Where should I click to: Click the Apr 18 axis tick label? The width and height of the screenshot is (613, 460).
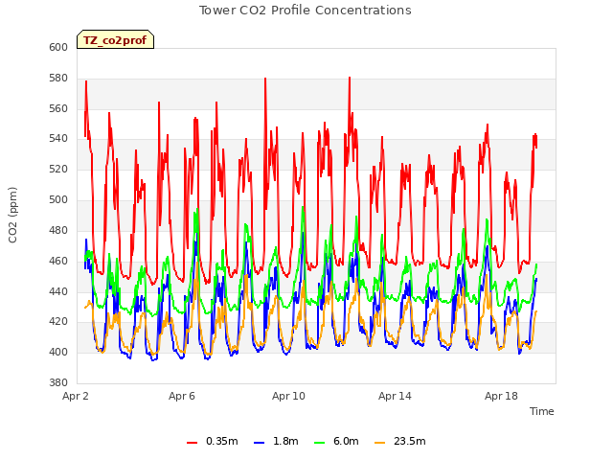point(501,396)
